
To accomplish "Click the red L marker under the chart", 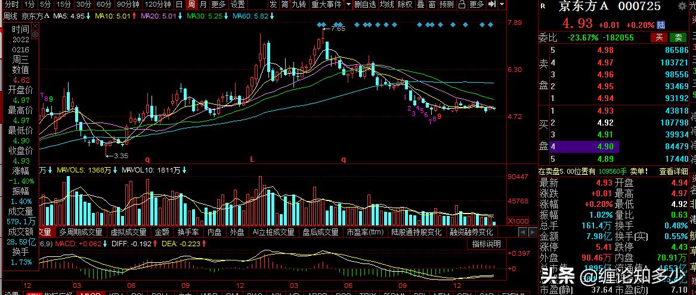I will [252, 159].
